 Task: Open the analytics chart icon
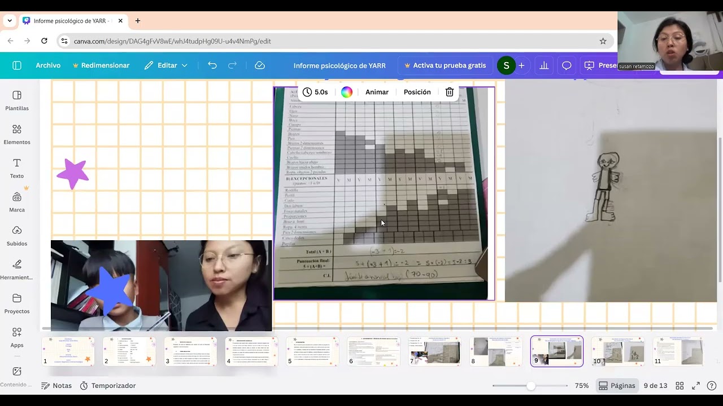[544, 65]
